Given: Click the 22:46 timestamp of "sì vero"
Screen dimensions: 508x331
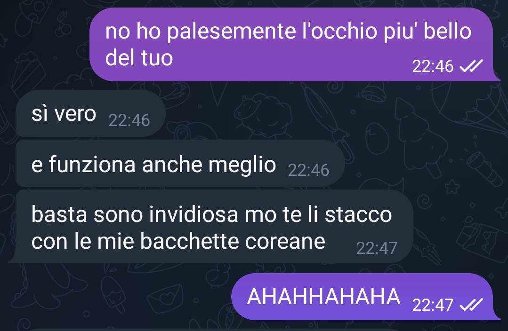Looking at the screenshot, I should [129, 120].
